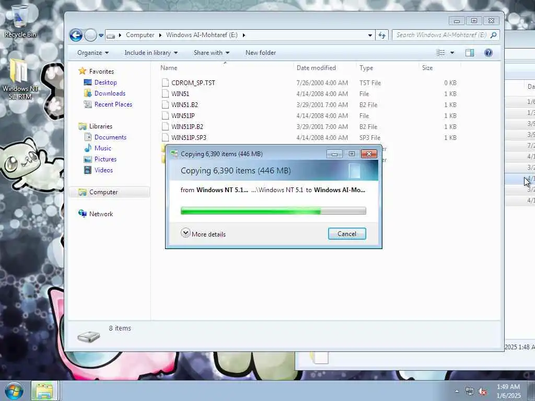Select Favorites in the navigation pane
The height and width of the screenshot is (401, 535).
coord(101,71)
